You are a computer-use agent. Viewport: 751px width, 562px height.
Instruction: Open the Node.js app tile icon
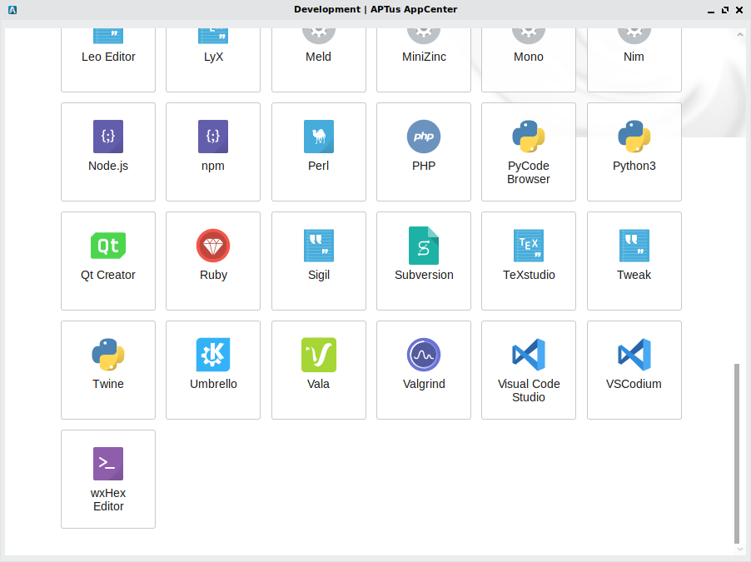pos(108,137)
